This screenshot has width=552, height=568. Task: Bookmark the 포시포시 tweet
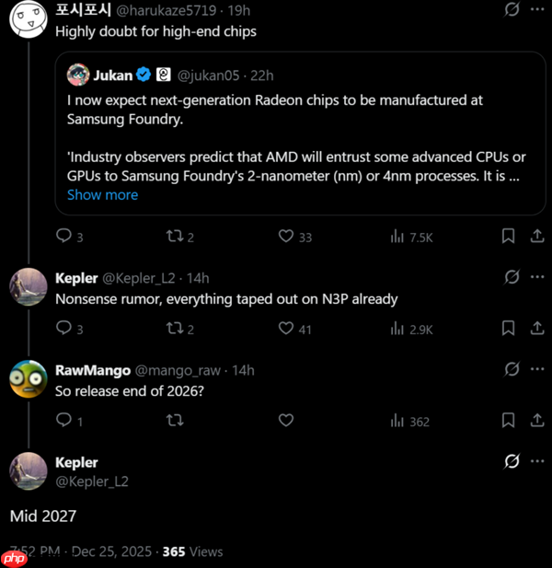pyautogui.click(x=508, y=237)
